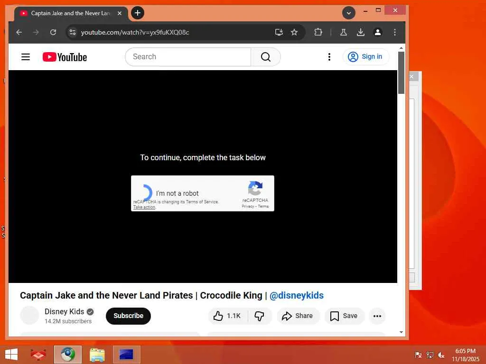Open the red taskbar app icon

point(38,355)
